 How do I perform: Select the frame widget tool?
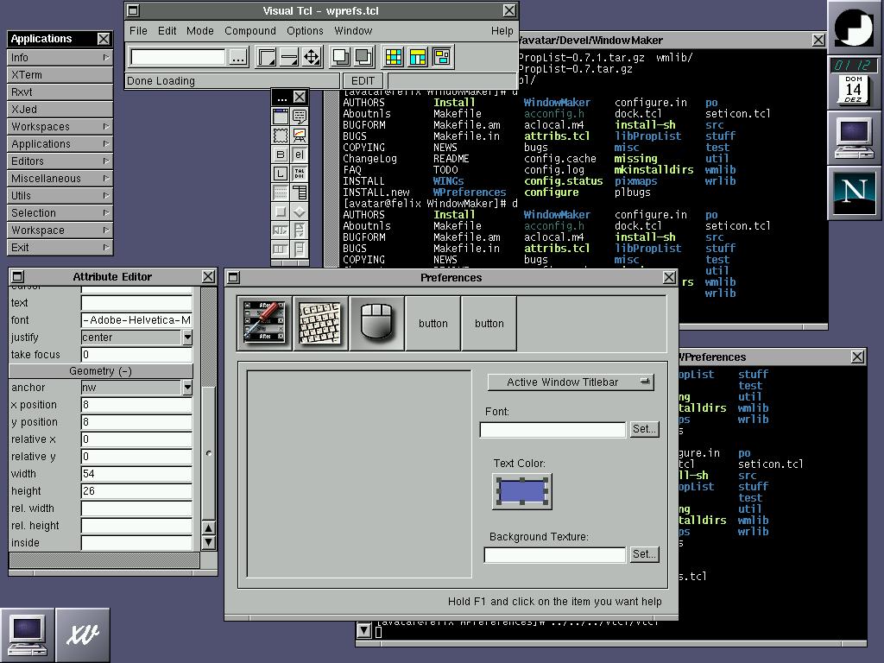point(281,136)
